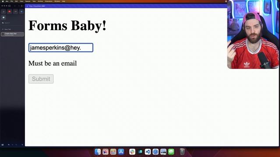Open the Edit menu
This screenshot has height=157, width=280.
click(16, 1)
